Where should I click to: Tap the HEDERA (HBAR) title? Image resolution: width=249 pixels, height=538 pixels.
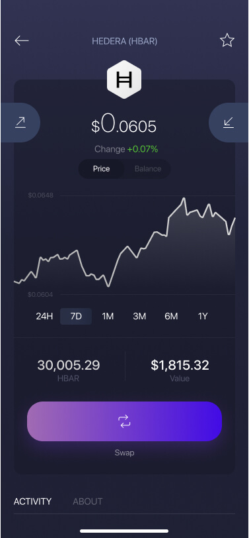[124, 42]
